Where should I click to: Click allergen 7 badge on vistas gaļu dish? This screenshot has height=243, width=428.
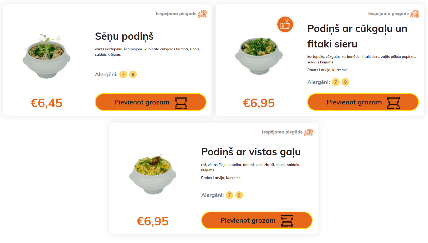(229, 195)
